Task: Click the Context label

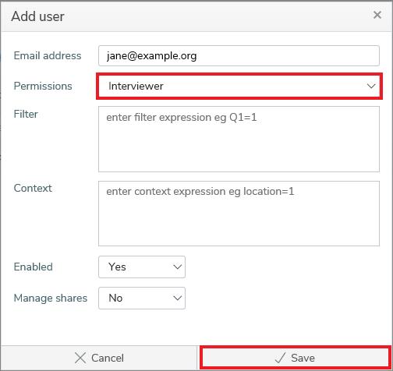Action: (33, 188)
